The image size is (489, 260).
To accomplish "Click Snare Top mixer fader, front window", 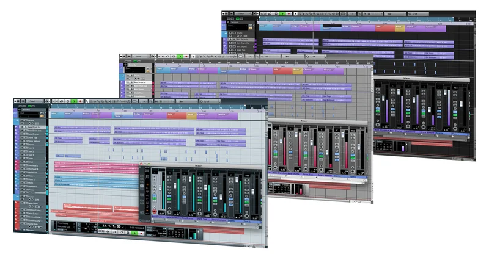I will (205, 187).
